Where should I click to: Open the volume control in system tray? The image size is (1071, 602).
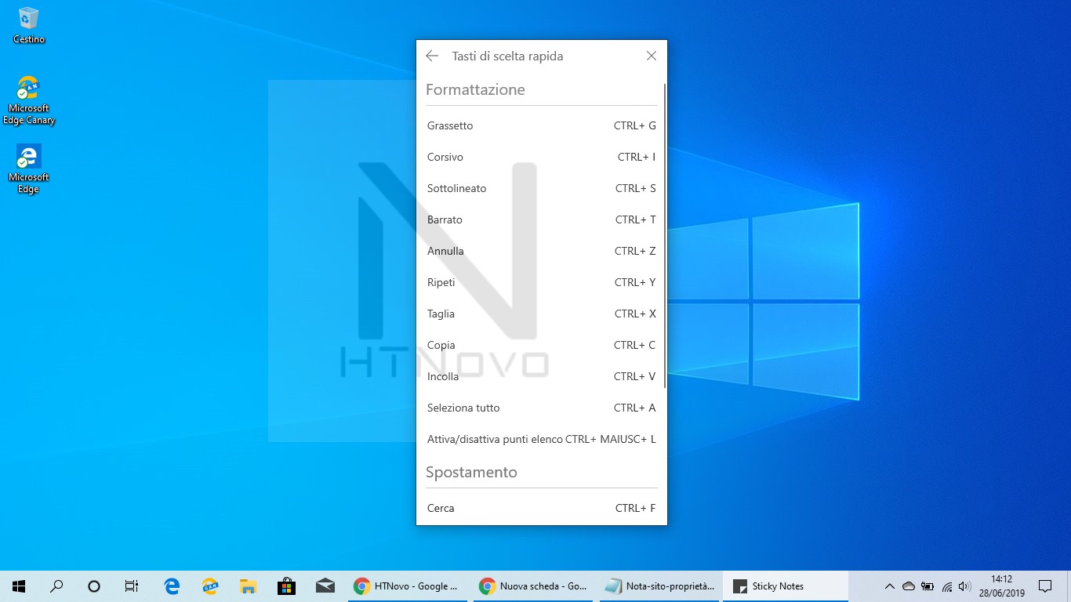[x=964, y=586]
